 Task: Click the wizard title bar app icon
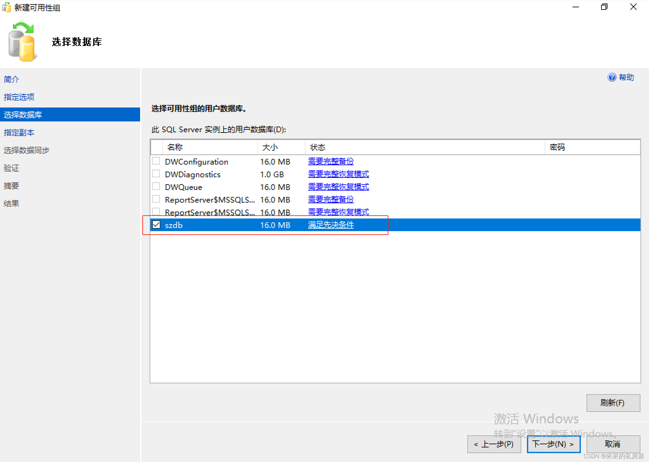click(x=6, y=7)
